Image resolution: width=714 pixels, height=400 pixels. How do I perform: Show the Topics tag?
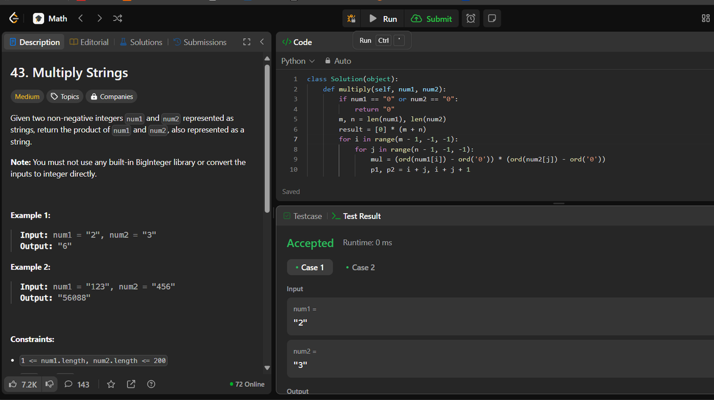(x=65, y=96)
